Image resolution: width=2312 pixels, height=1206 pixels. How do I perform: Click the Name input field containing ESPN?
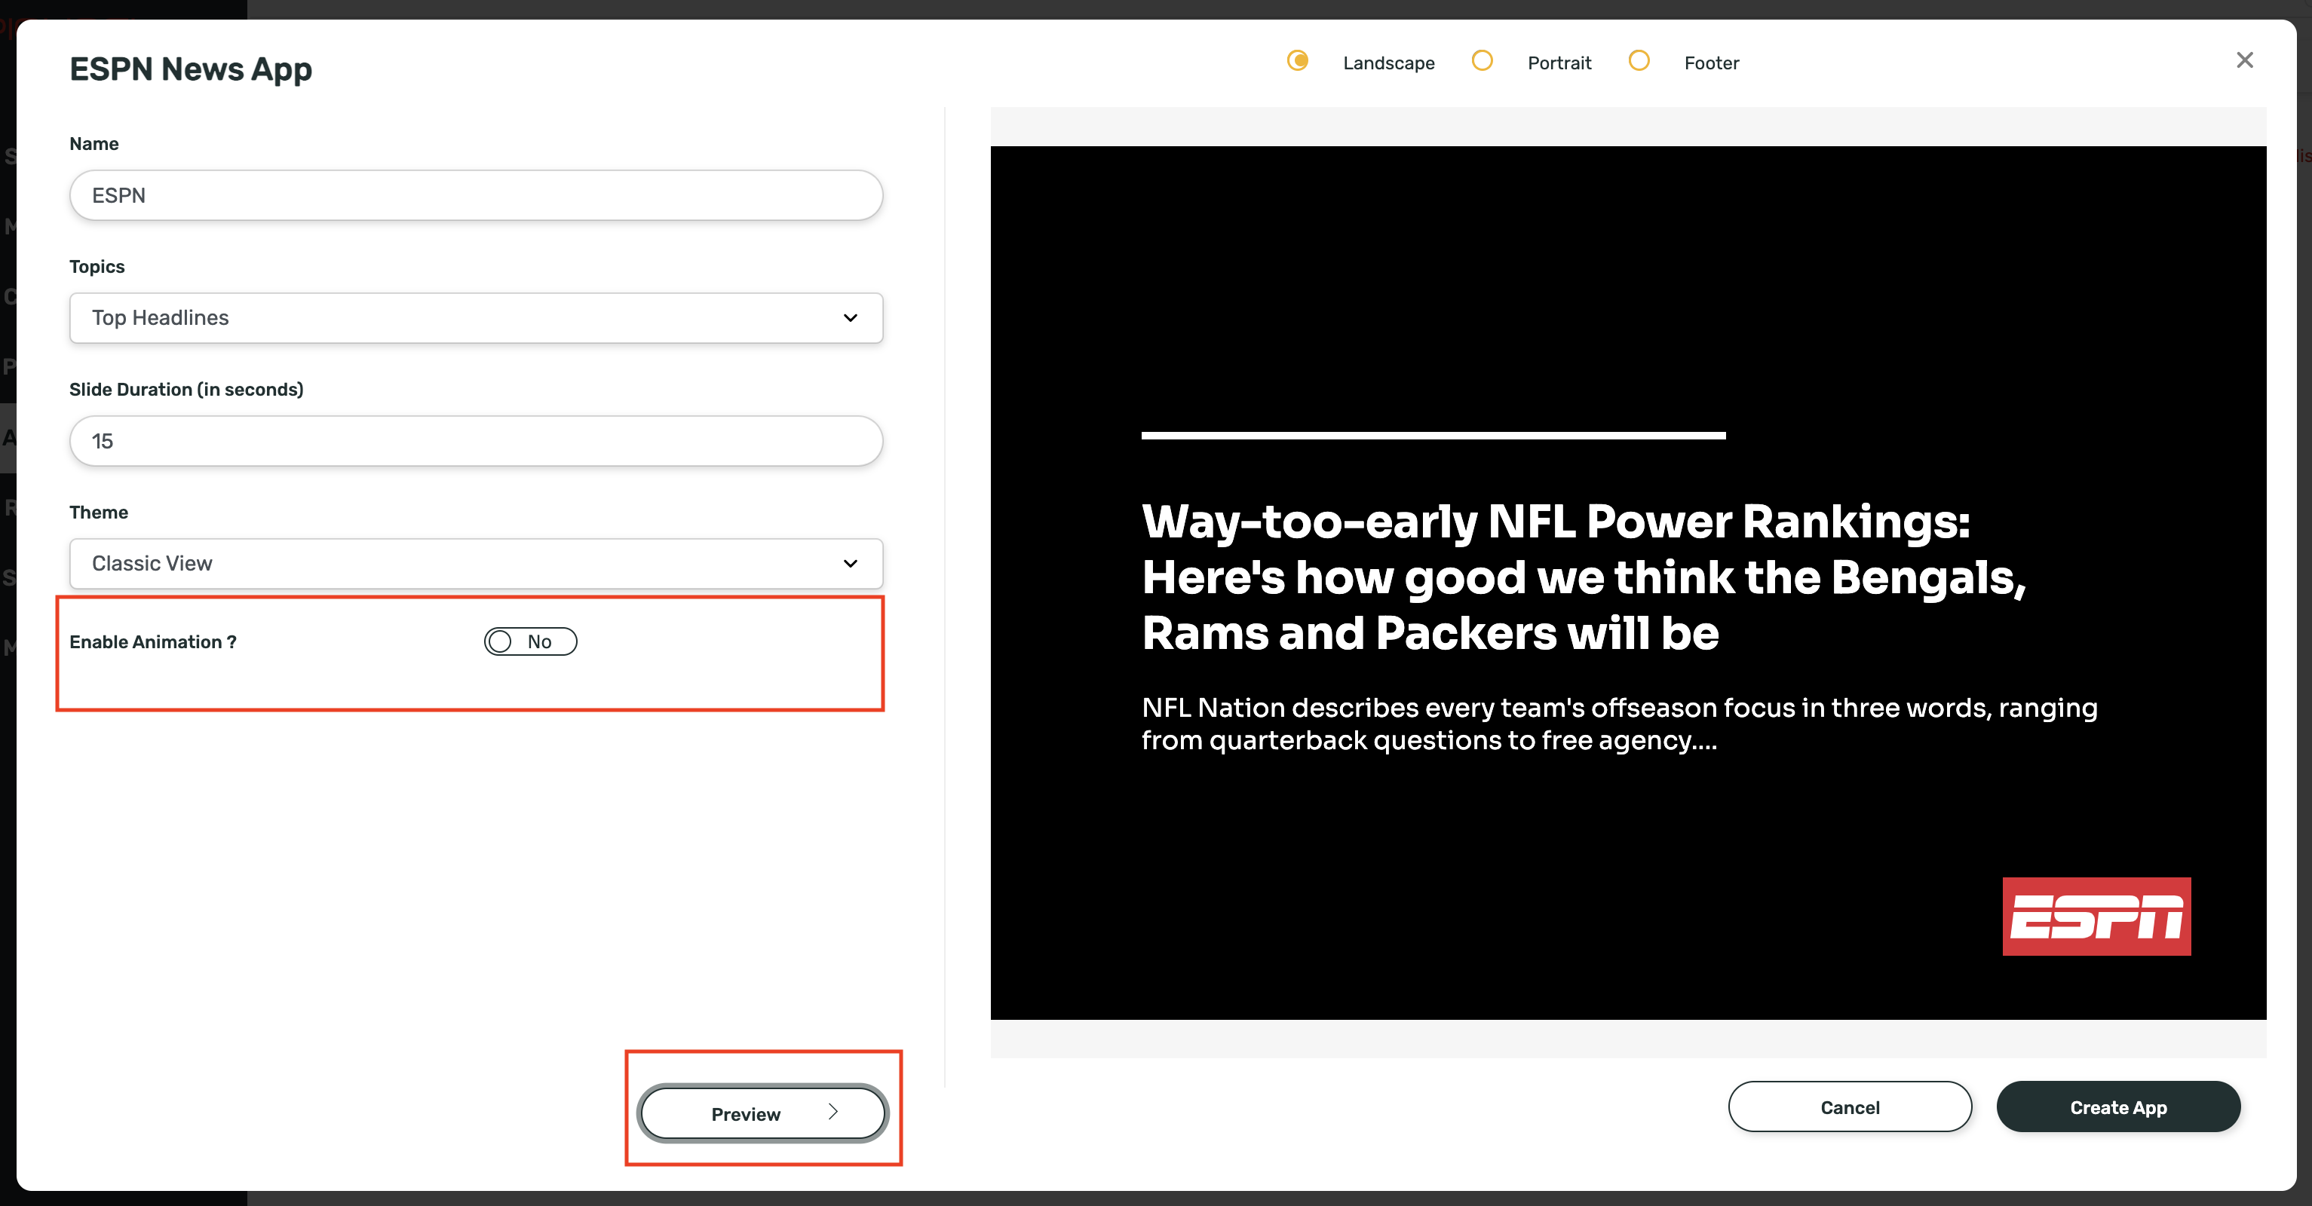[x=476, y=194]
